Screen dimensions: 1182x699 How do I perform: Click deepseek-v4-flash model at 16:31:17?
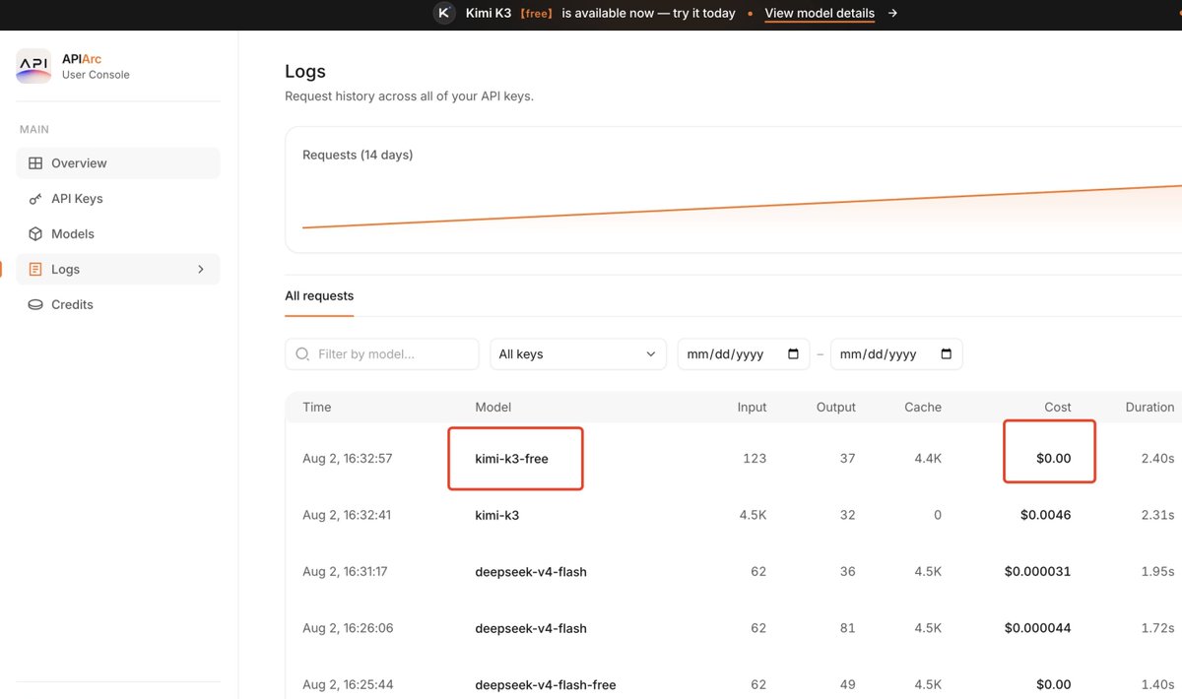pyautogui.click(x=531, y=572)
